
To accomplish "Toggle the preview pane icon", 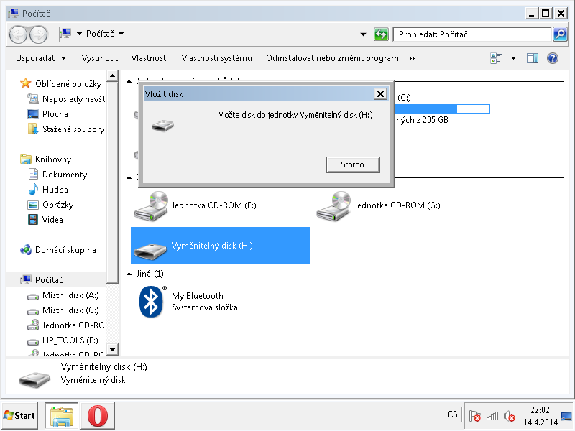I will pos(533,58).
